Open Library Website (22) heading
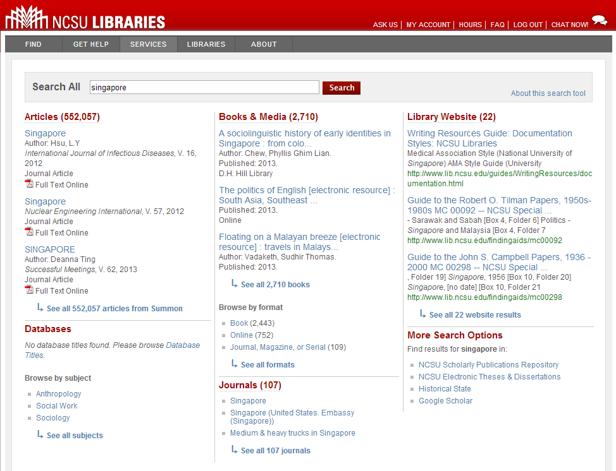Viewport: 616px width, 471px height. click(452, 117)
